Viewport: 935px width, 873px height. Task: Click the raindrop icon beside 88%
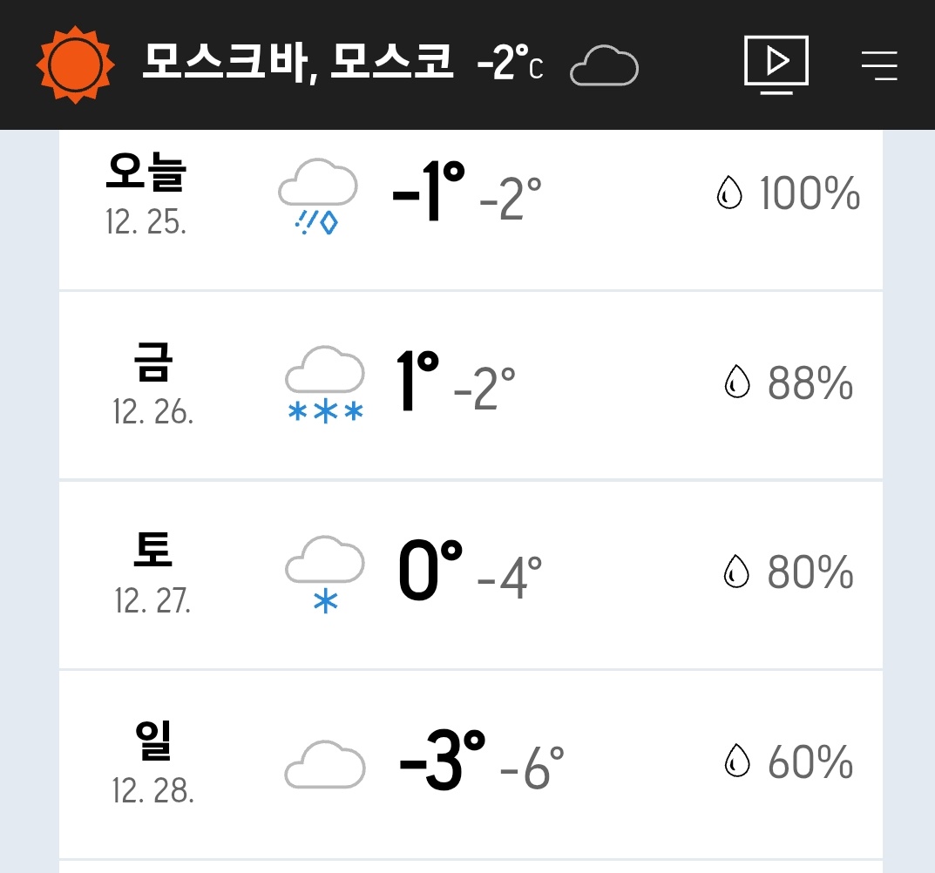(737, 383)
